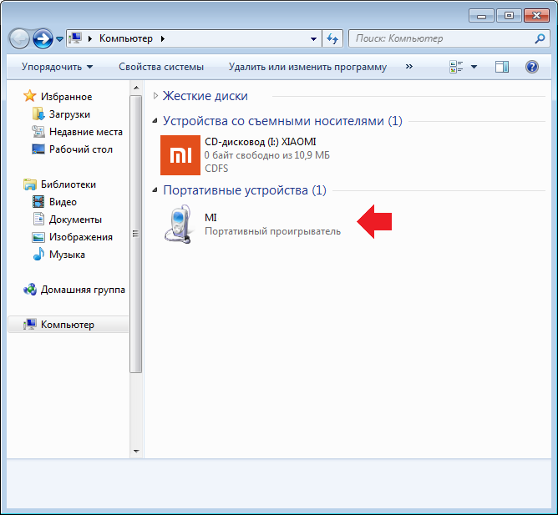558x515 pixels.
Task: Click the Видео film icon
Action: coord(38,202)
